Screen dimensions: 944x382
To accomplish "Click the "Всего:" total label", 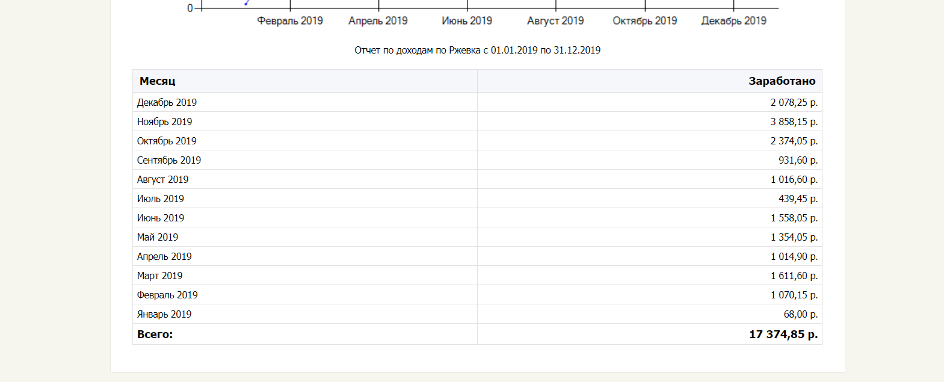I will tap(155, 334).
